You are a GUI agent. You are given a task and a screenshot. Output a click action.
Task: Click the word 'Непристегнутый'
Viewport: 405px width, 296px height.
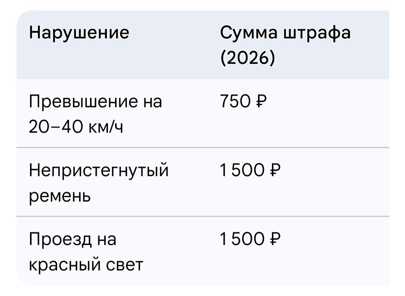pos(98,170)
